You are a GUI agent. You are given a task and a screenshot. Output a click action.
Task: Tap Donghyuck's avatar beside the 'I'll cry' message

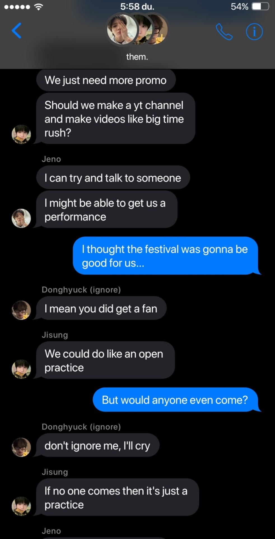21,447
